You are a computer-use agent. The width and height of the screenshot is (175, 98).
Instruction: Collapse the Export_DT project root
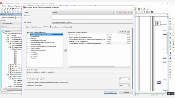coord(2,32)
